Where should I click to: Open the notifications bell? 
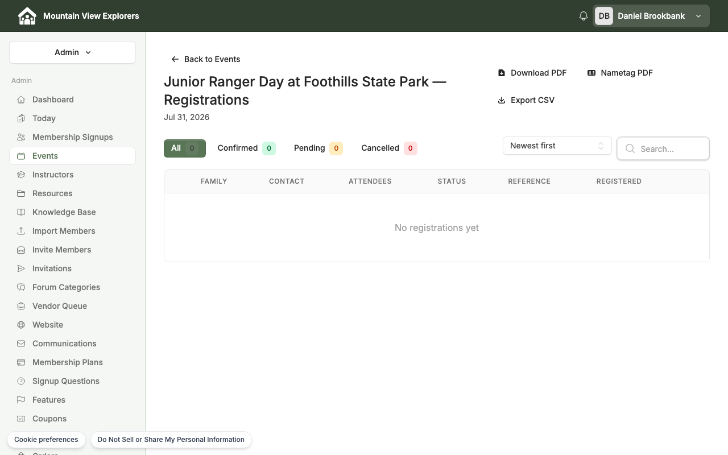pyautogui.click(x=583, y=16)
